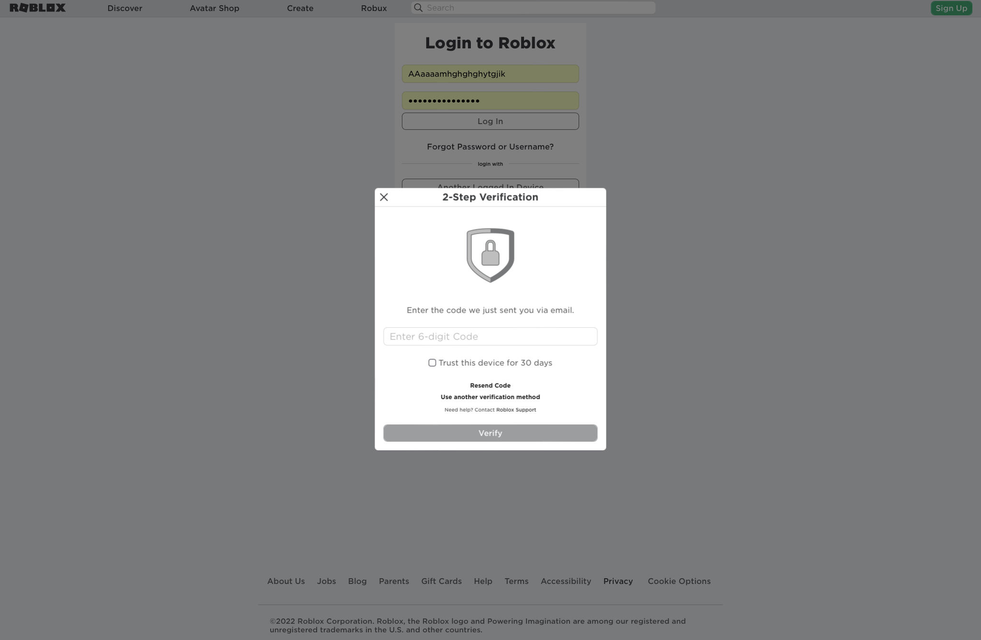Expand Use another verification method options

[490, 397]
